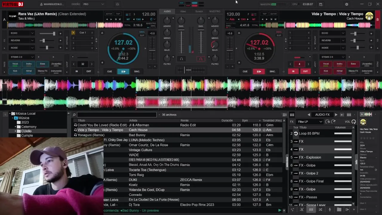382x215 pixels.
Task: Sync deck B with SINC. button
Action: 272,71
